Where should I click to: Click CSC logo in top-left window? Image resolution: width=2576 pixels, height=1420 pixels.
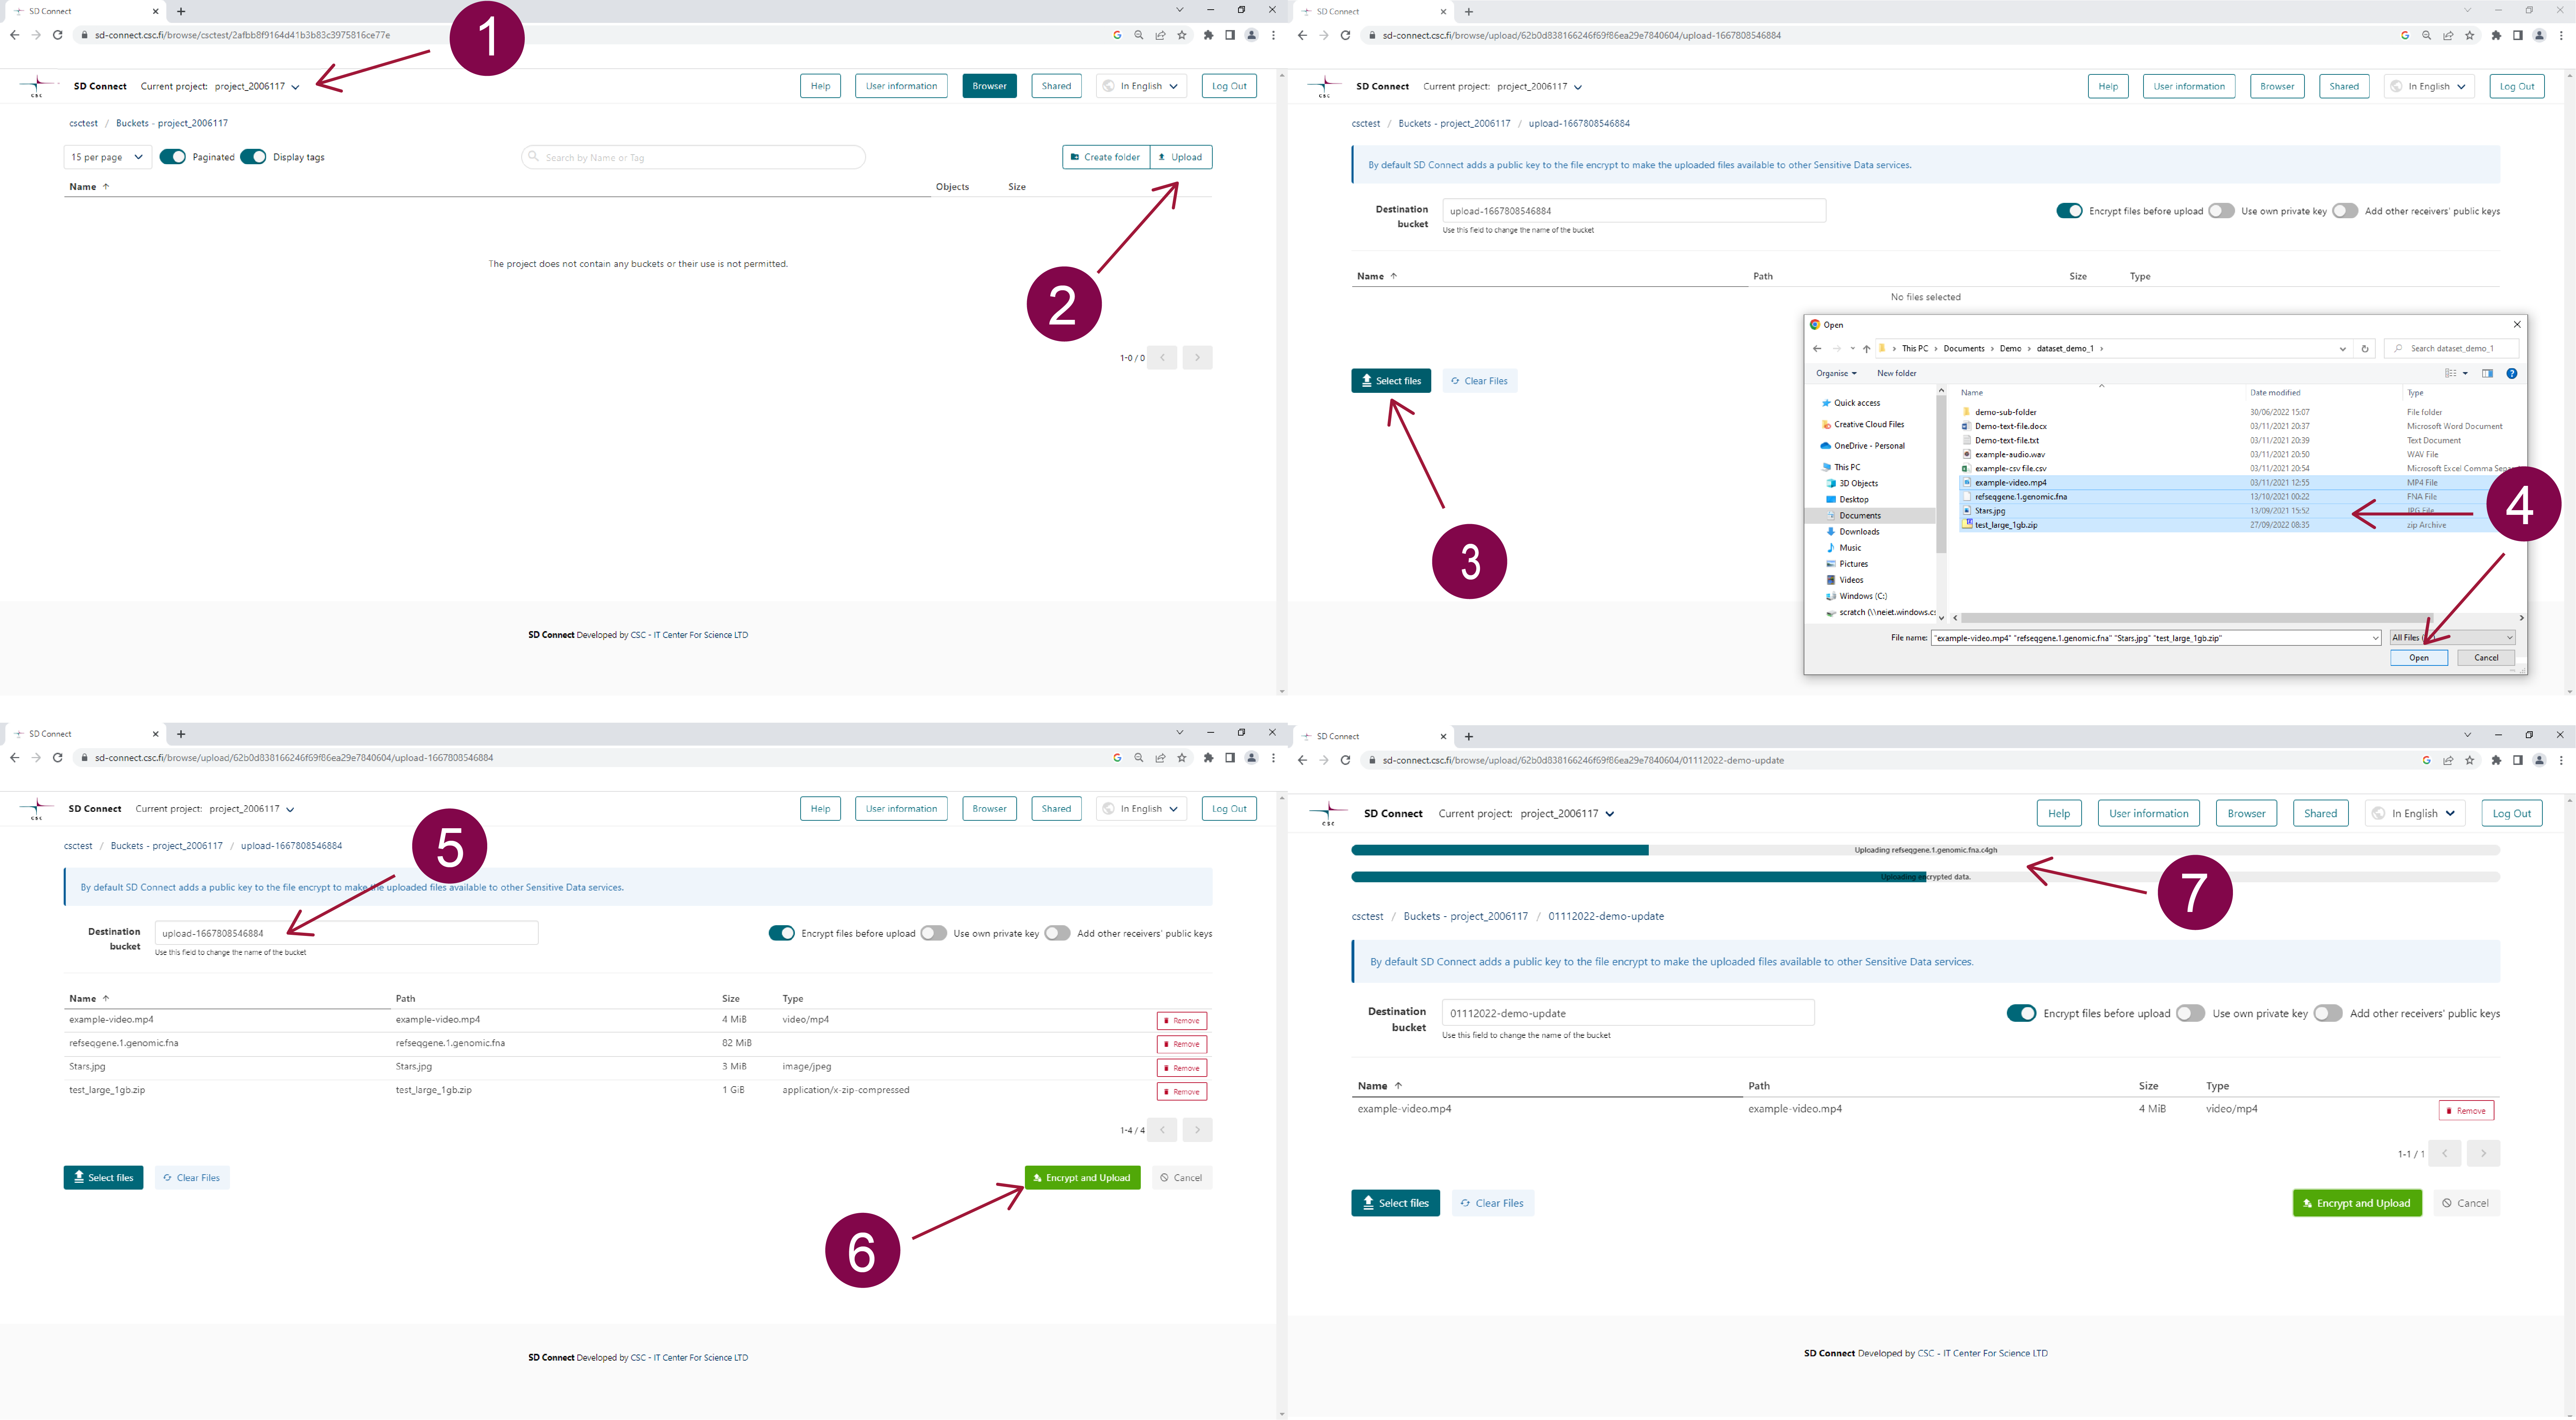coord(37,86)
